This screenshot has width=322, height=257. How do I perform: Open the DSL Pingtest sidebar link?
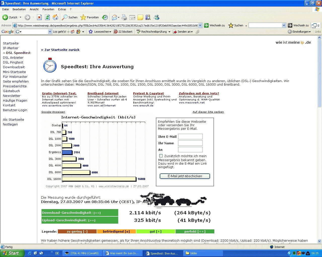point(13,62)
